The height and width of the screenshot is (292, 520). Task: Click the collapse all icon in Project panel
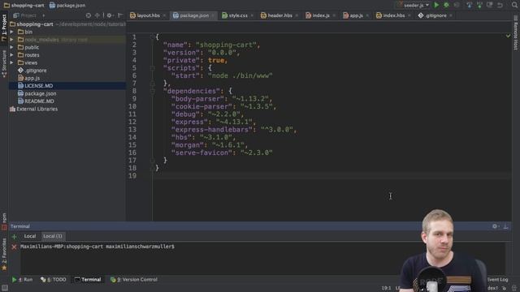(x=97, y=15)
